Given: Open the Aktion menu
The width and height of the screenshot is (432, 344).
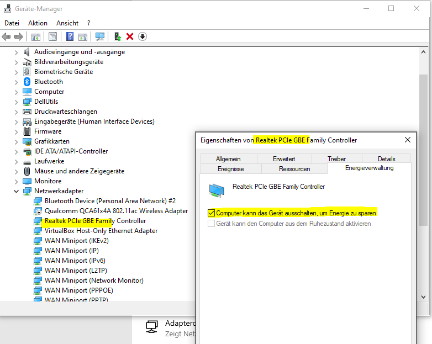Looking at the screenshot, I should pyautogui.click(x=38, y=23).
